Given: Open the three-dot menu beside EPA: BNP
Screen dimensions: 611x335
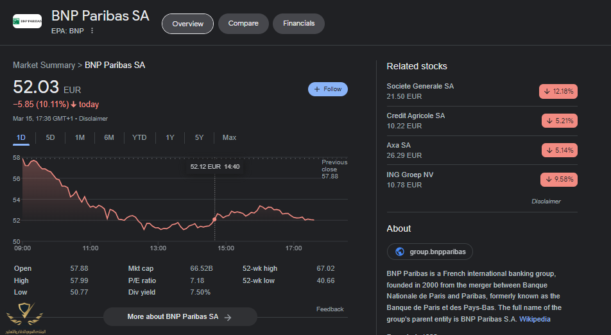Looking at the screenshot, I should [x=92, y=30].
